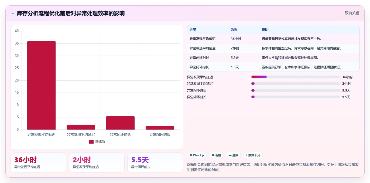Click the value 1.5天 right of progress bar
This screenshot has height=183, width=370.
346,97
